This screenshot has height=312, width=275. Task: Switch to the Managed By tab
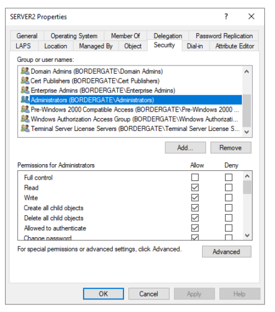coord(96,46)
